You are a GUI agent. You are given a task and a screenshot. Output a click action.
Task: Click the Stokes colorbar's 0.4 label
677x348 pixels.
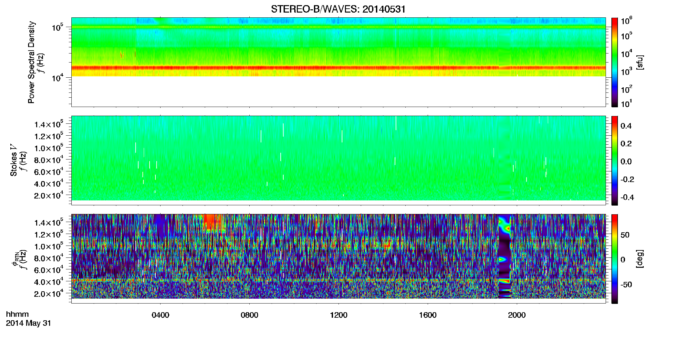tap(626, 126)
